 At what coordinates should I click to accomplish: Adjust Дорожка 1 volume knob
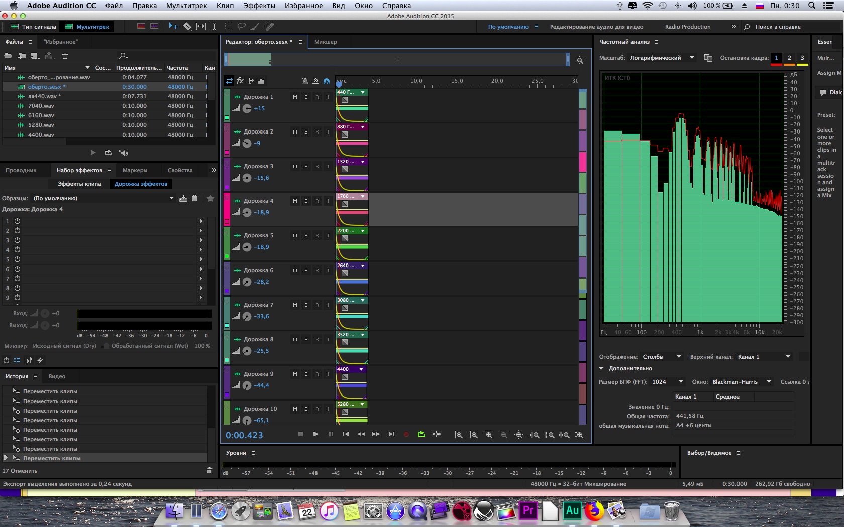[247, 108]
